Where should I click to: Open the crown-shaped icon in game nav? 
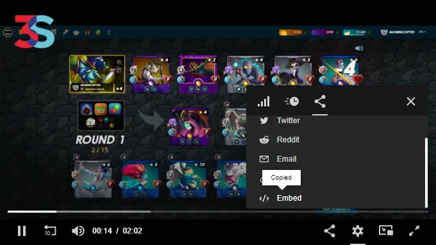coord(76,33)
